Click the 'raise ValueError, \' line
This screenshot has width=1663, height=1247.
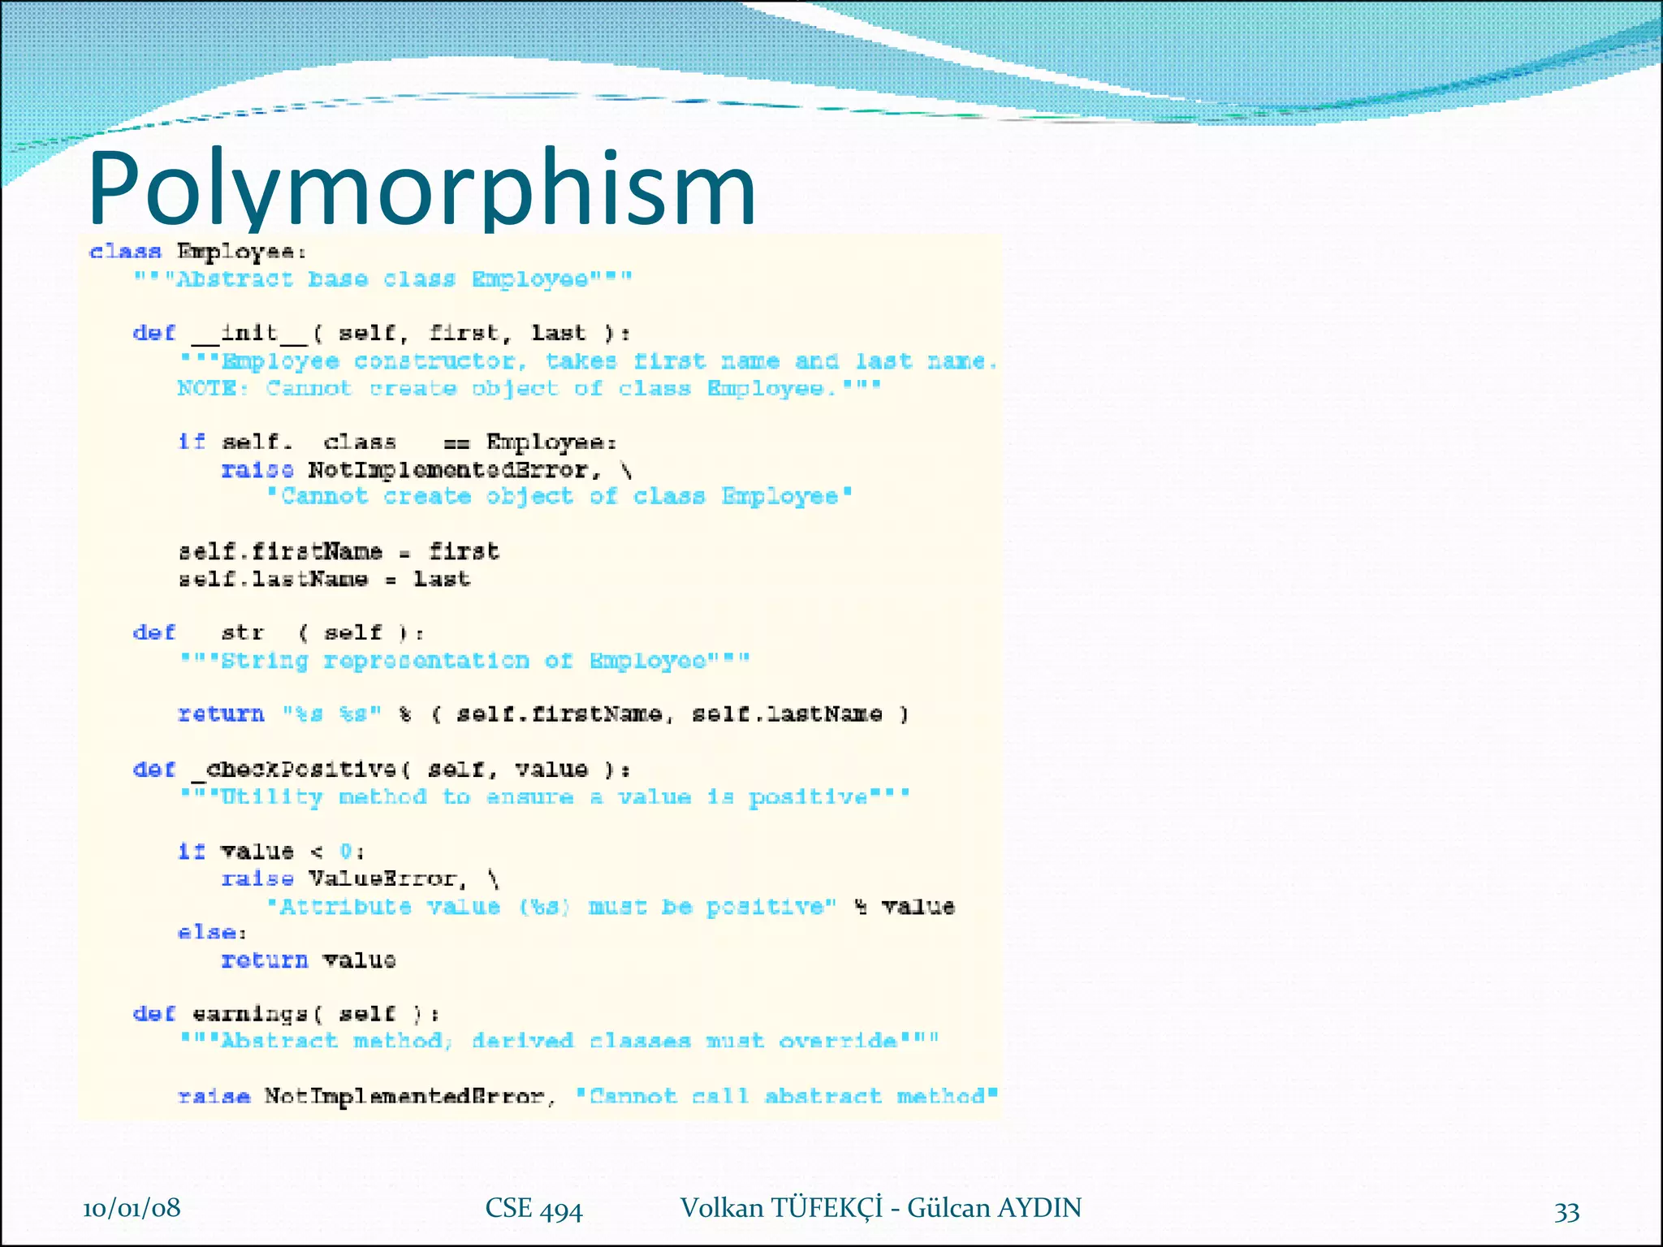pyautogui.click(x=361, y=879)
